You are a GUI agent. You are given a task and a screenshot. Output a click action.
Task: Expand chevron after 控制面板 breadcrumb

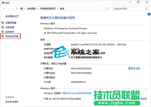(x=38, y=9)
